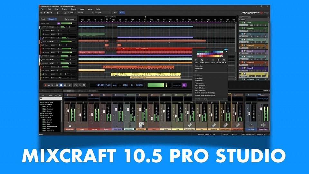Click the New Project toolbar icon
This screenshot has height=174, width=309.
41,13
